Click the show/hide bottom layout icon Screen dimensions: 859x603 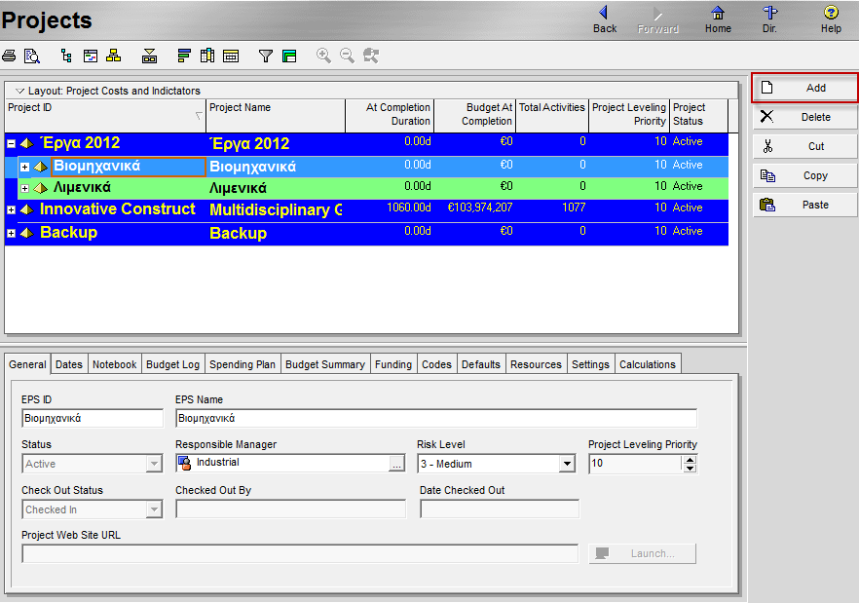pyautogui.click(x=150, y=56)
